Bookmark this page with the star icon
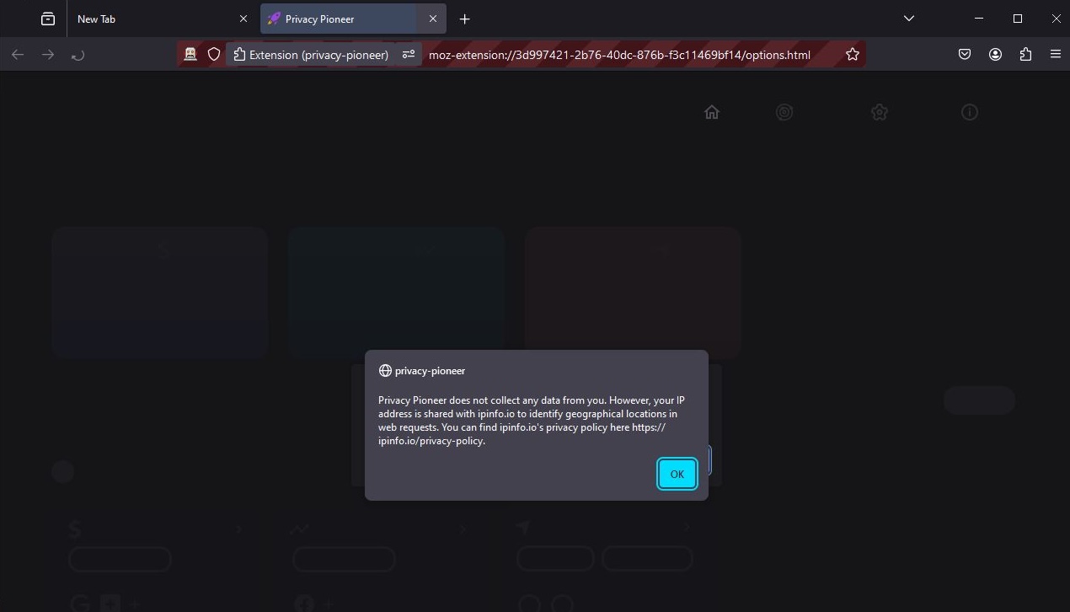 tap(853, 55)
